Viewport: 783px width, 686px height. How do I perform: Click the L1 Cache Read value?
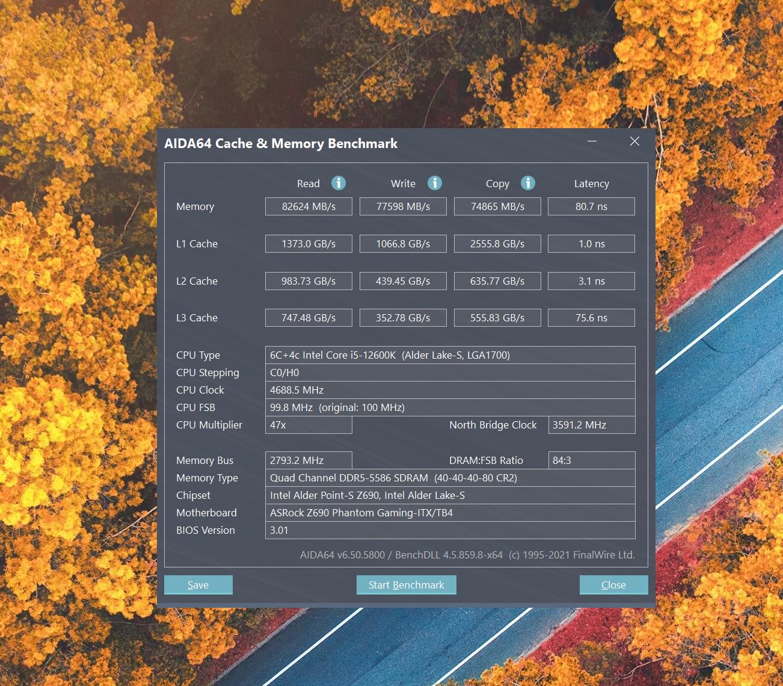pyautogui.click(x=309, y=244)
